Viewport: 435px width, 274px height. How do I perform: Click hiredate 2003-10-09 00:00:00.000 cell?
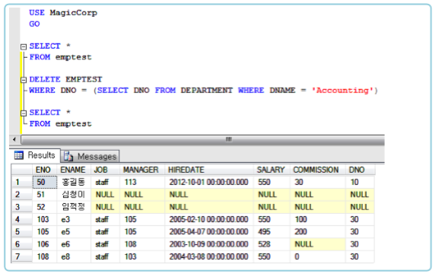pos(209,244)
